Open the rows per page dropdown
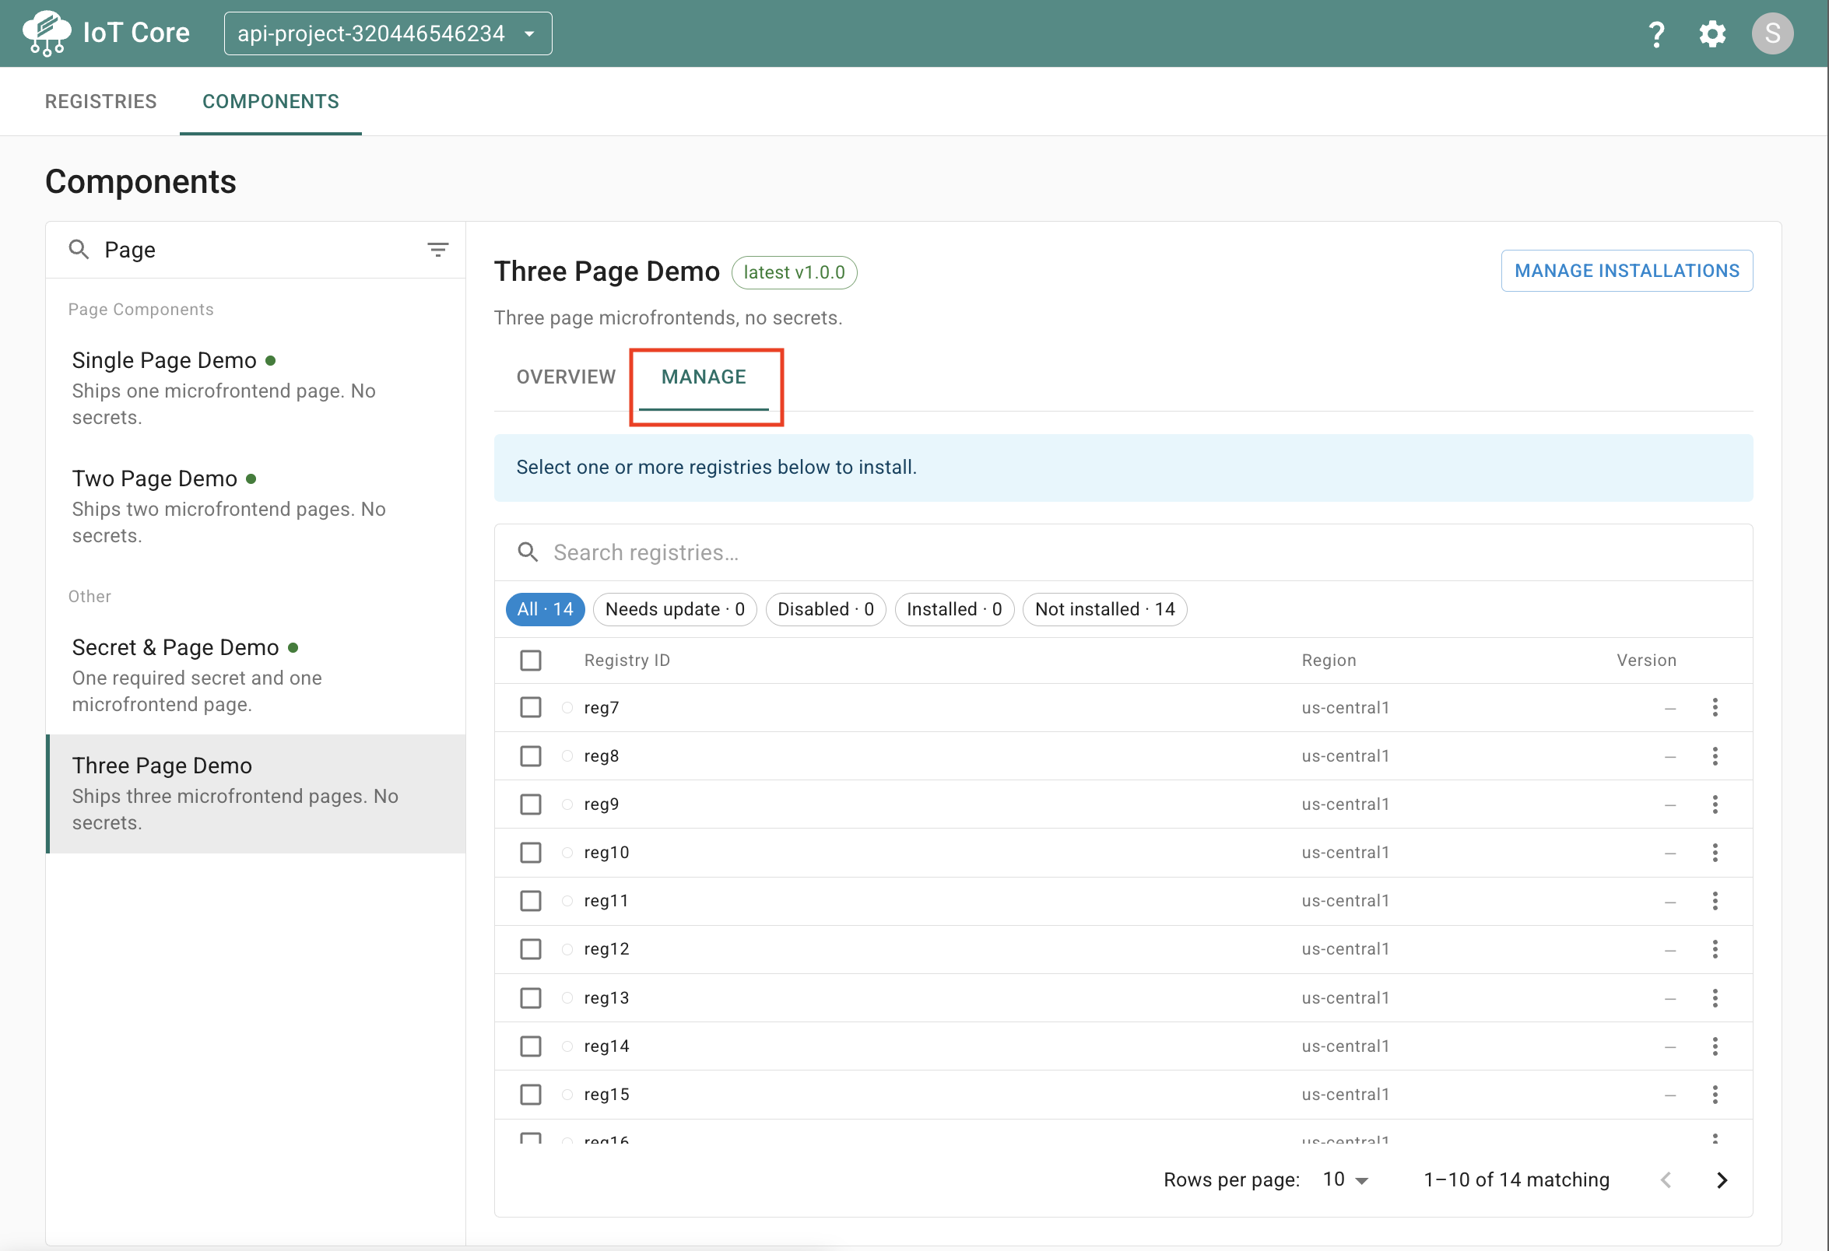Image resolution: width=1829 pixels, height=1251 pixels. pyautogui.click(x=1345, y=1179)
